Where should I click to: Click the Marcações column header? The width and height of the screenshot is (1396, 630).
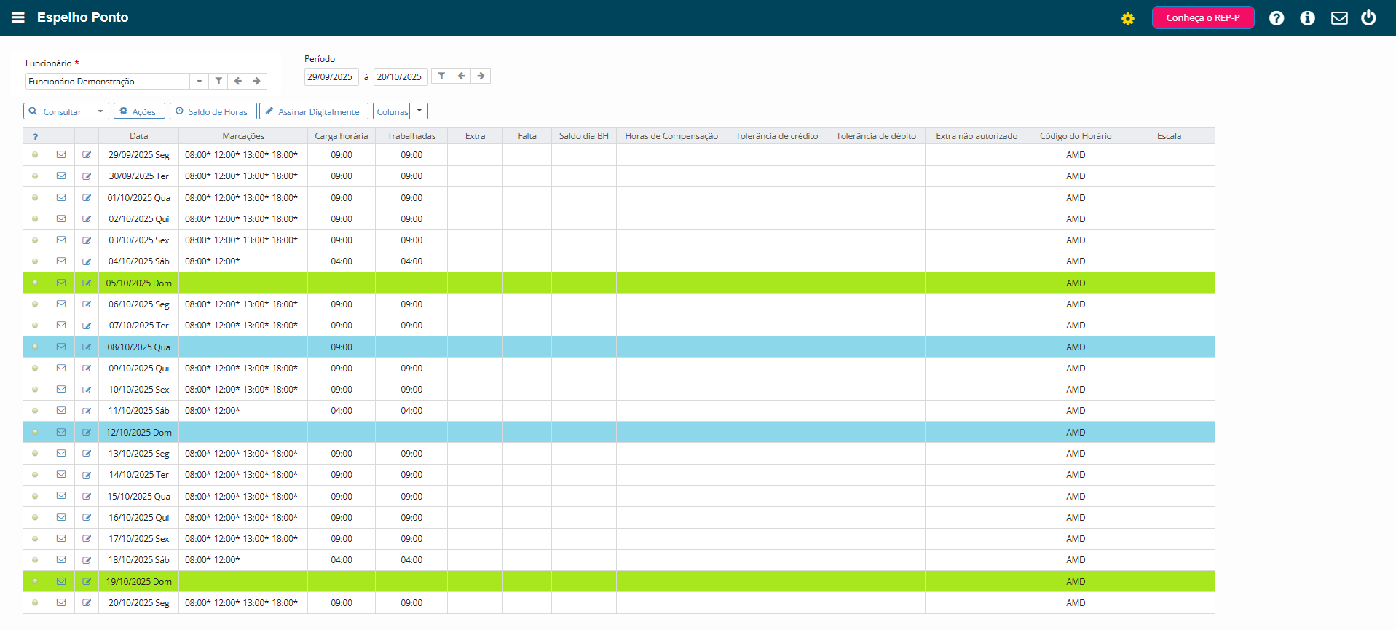(243, 136)
